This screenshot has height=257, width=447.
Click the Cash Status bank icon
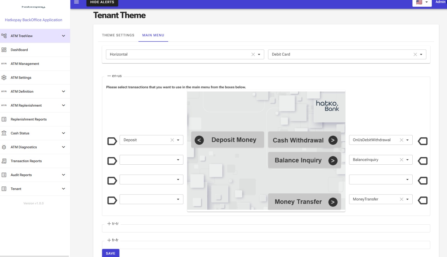[4, 133]
